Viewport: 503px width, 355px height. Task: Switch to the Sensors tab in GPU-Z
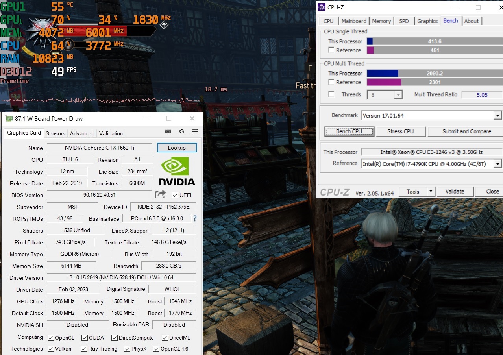(55, 133)
